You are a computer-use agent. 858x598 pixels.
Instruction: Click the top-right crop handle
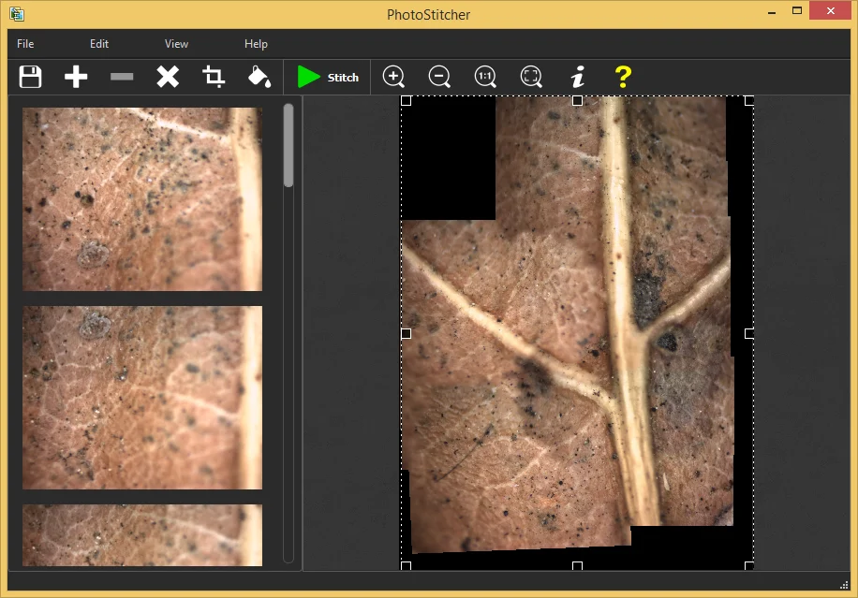749,100
